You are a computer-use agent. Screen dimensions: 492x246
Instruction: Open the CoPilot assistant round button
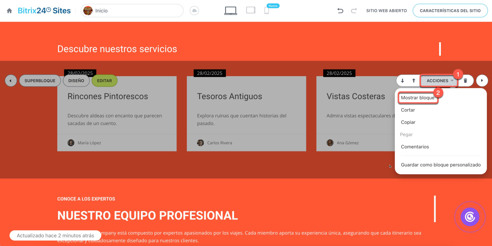click(470, 217)
